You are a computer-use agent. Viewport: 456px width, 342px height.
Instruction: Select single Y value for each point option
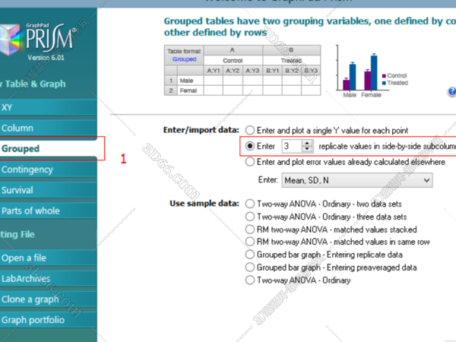pos(251,131)
